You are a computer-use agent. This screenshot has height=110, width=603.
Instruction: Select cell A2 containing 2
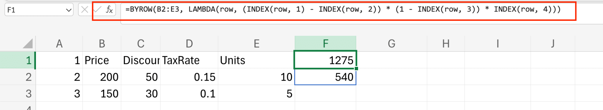[x=59, y=77]
